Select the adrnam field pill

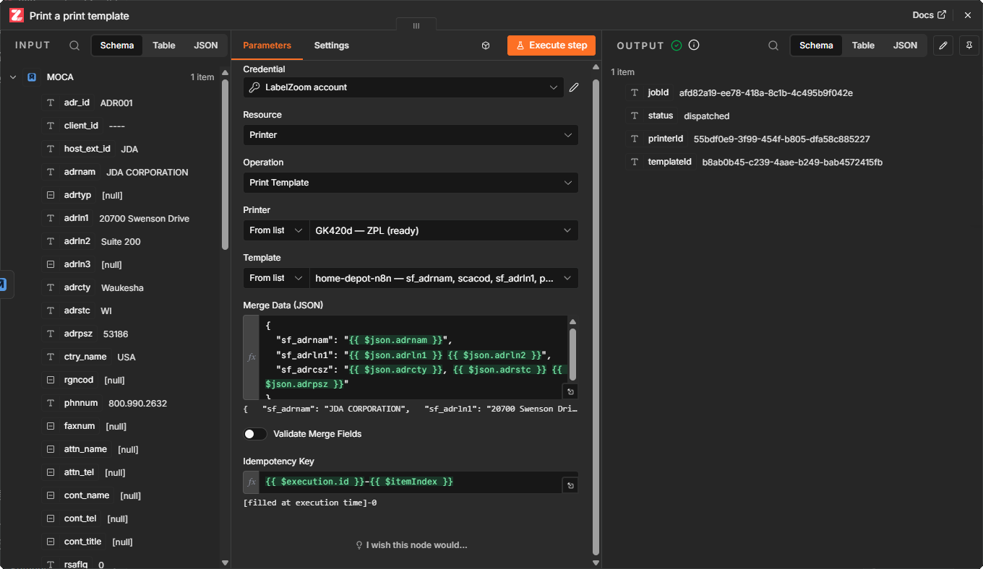tap(80, 172)
